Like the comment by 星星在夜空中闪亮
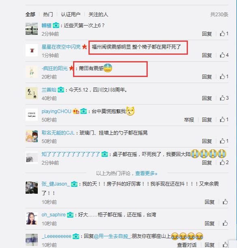 tap(224, 55)
